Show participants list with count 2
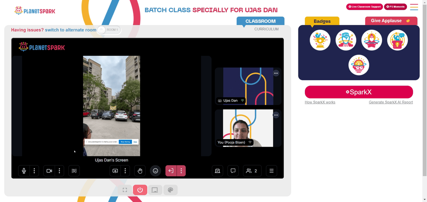Screen dimensions: 427x202 pos(252,171)
